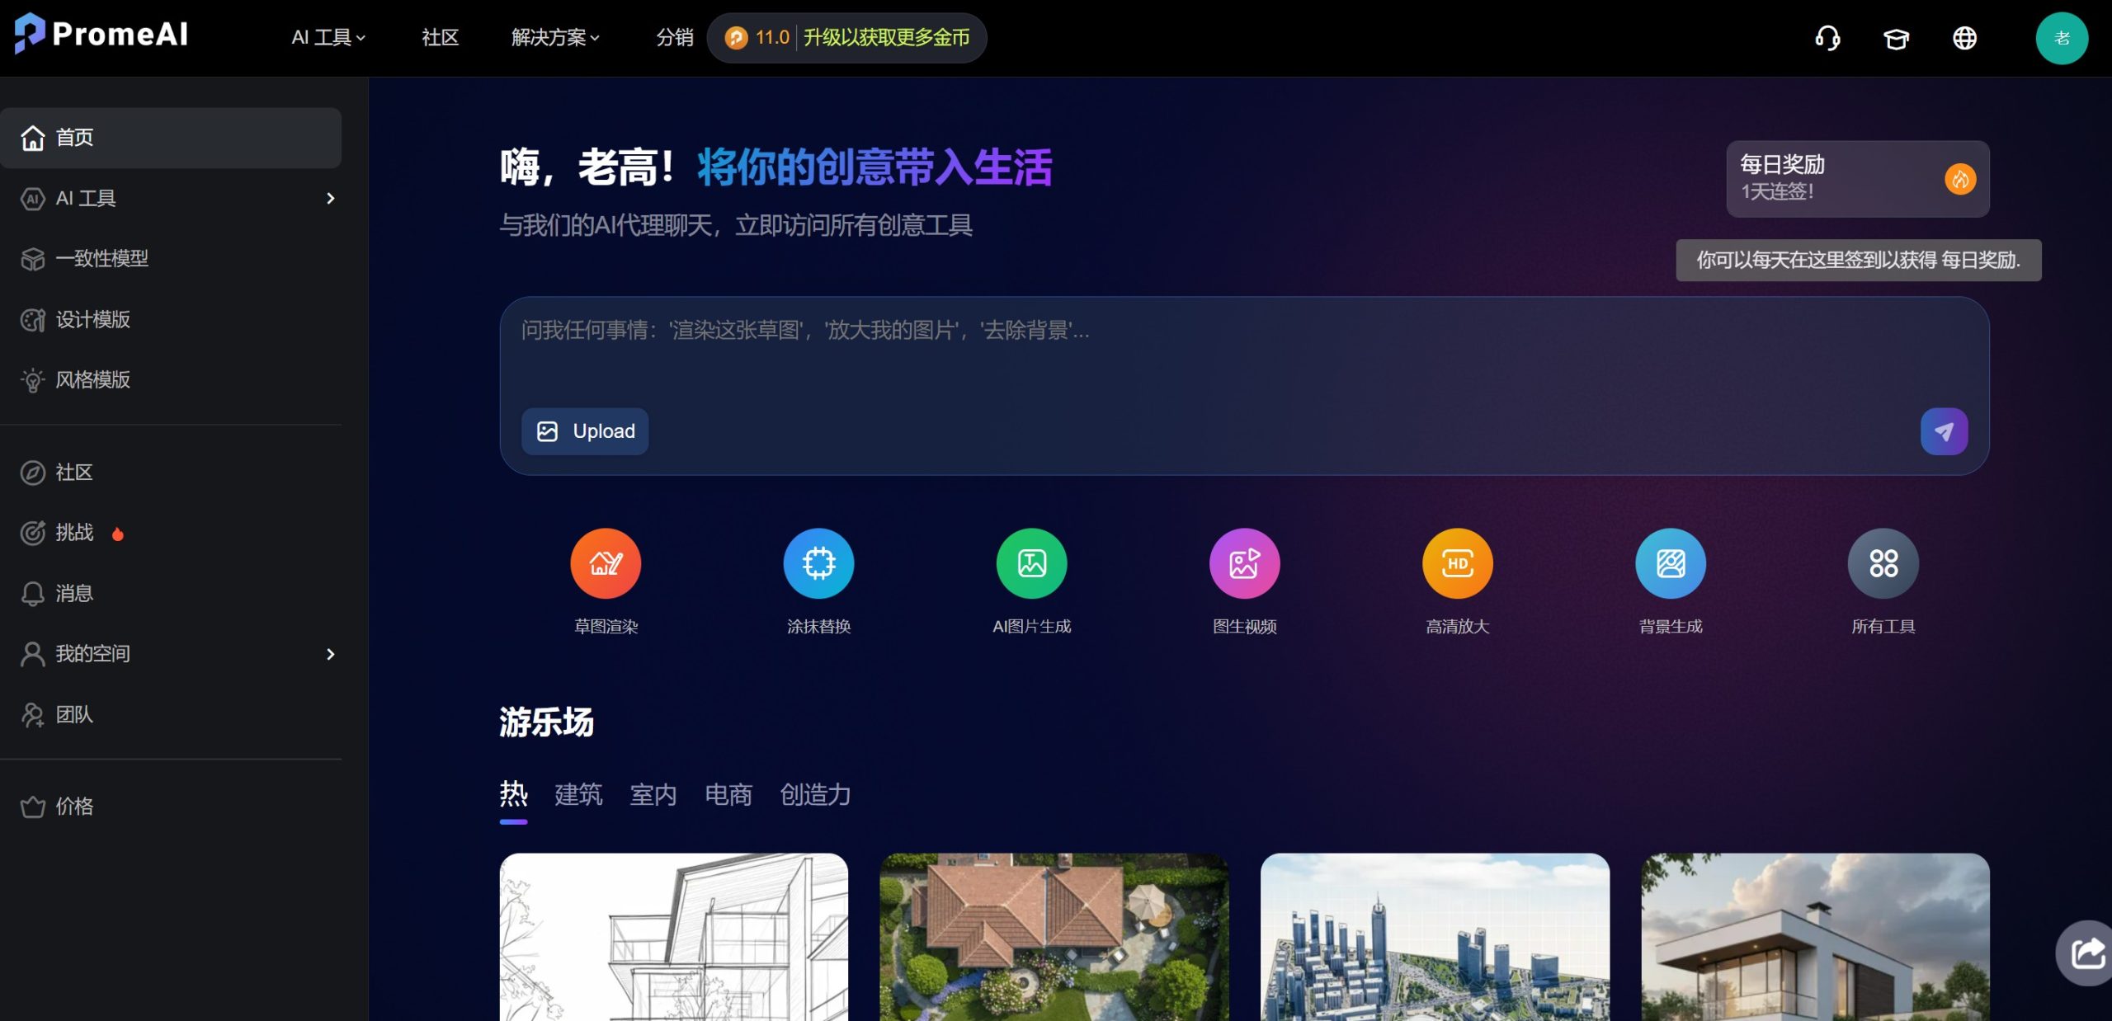
Task: Open 所有工具 panel
Action: (1883, 563)
